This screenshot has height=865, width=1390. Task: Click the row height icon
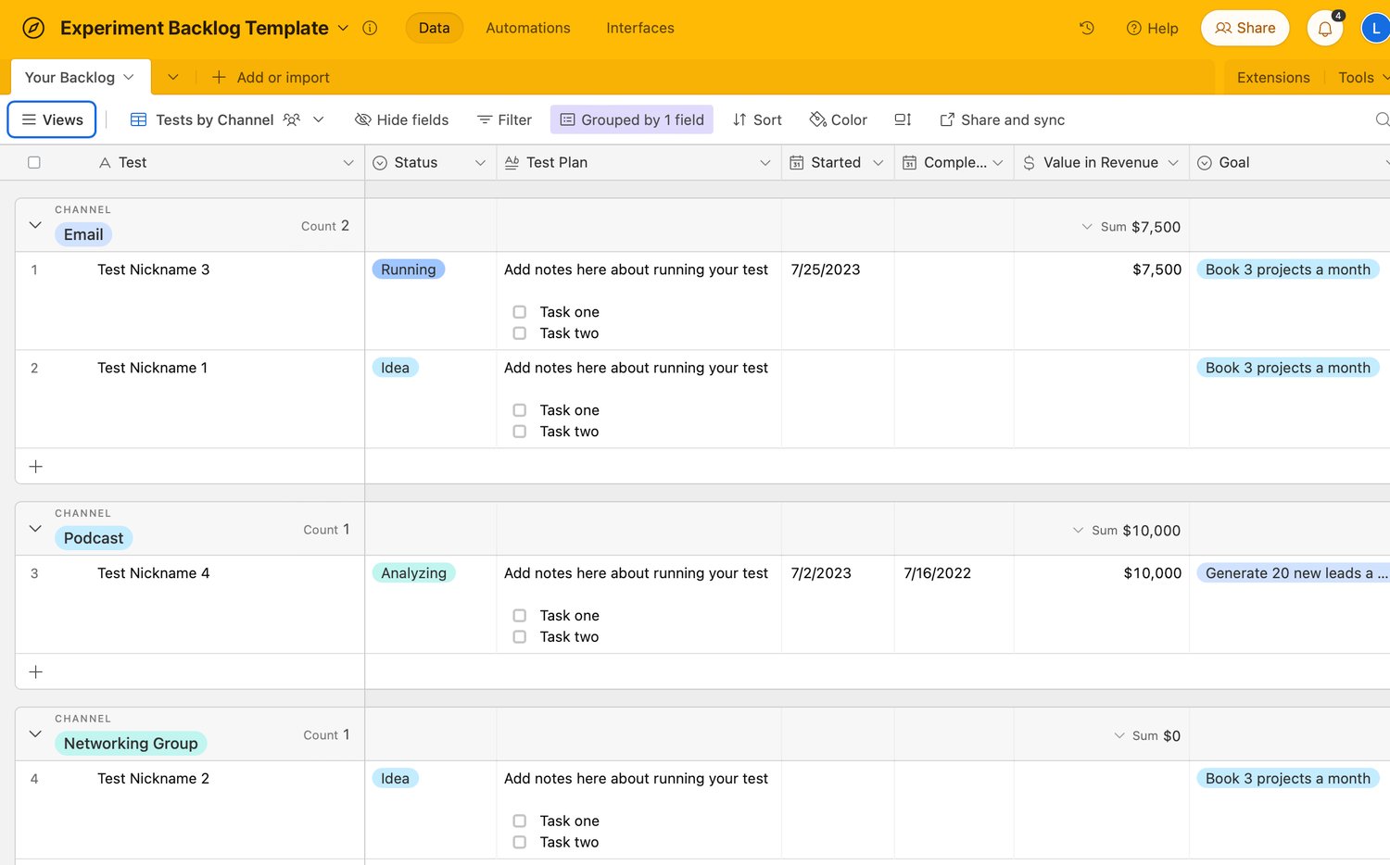tap(903, 119)
